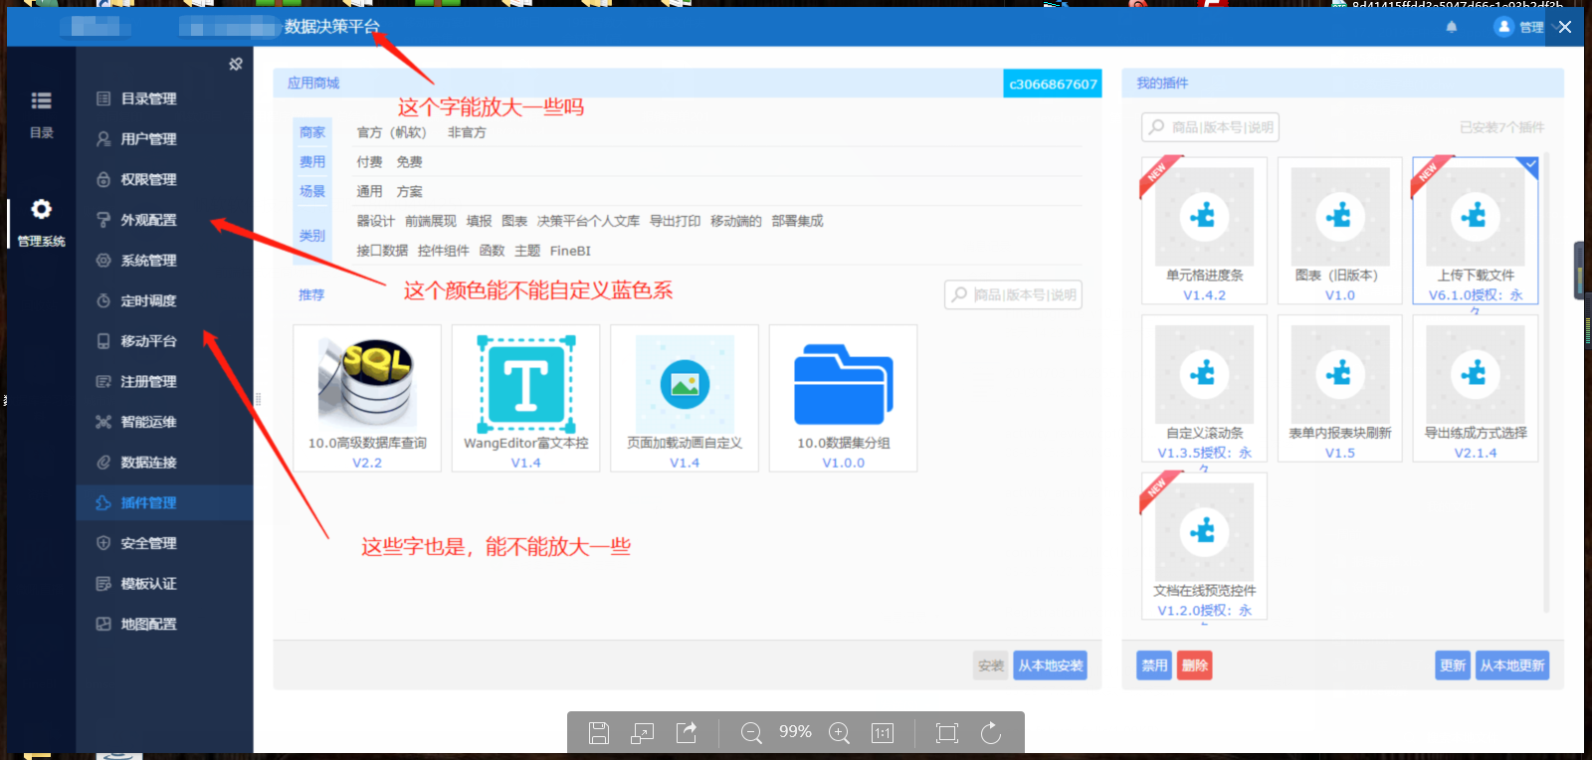Click the fit-to-window frame icon
Image resolution: width=1592 pixels, height=760 pixels.
[947, 733]
